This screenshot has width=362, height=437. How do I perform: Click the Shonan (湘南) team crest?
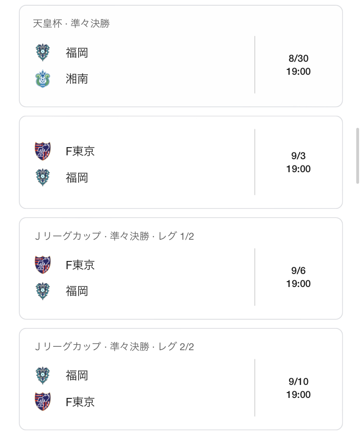point(42,79)
